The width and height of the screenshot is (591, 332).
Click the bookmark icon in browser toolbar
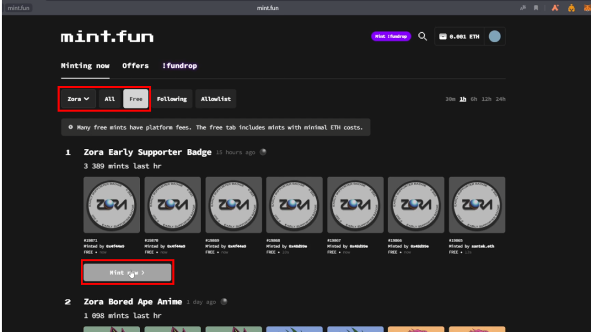point(536,8)
